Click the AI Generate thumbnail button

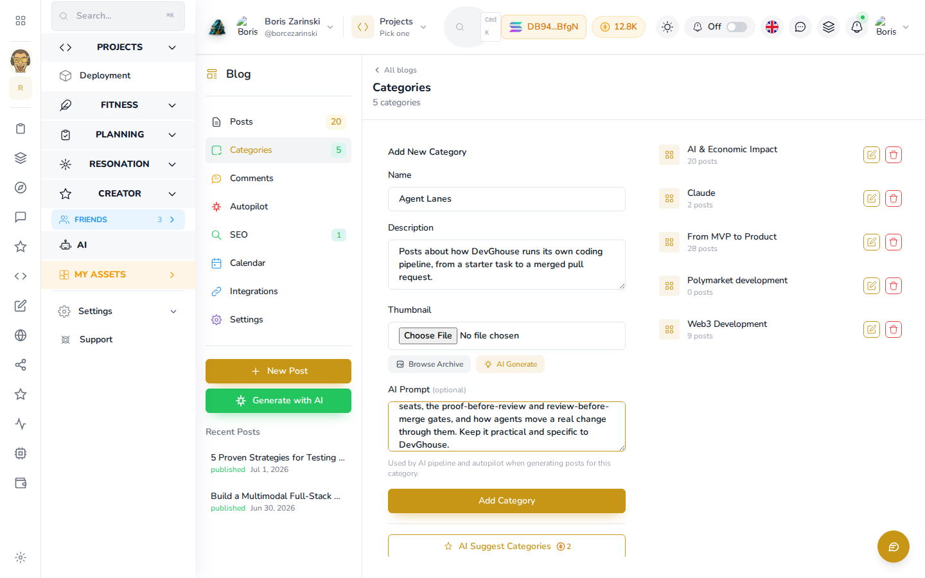click(510, 364)
